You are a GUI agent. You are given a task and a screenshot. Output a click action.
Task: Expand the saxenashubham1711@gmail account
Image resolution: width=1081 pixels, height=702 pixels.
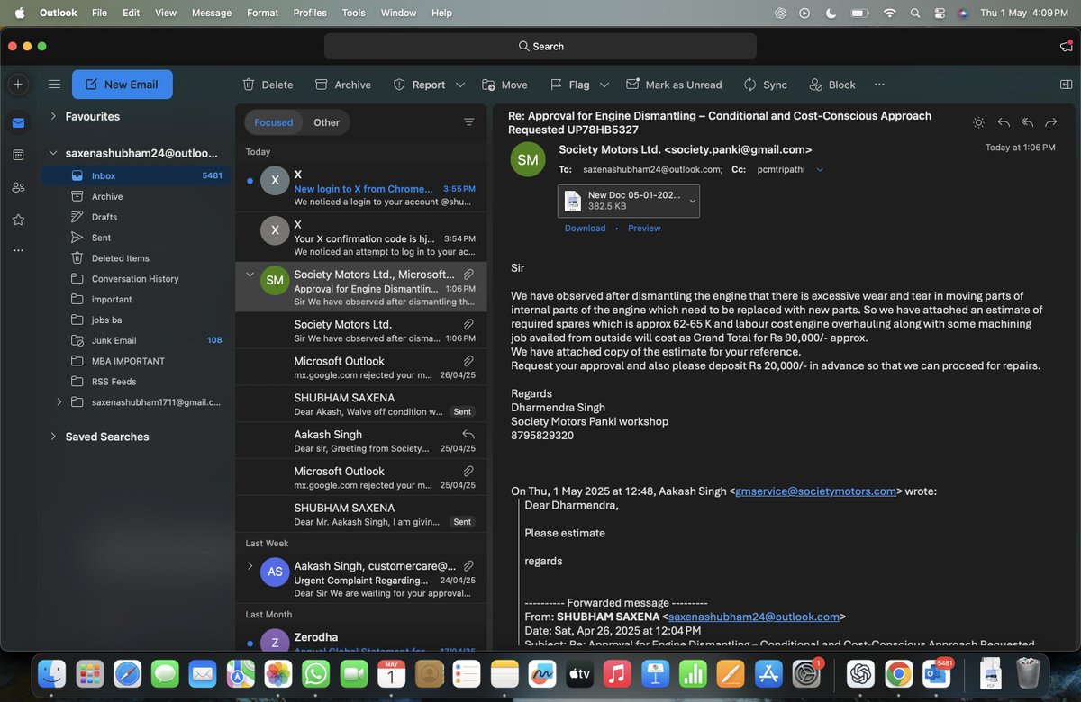tap(59, 401)
